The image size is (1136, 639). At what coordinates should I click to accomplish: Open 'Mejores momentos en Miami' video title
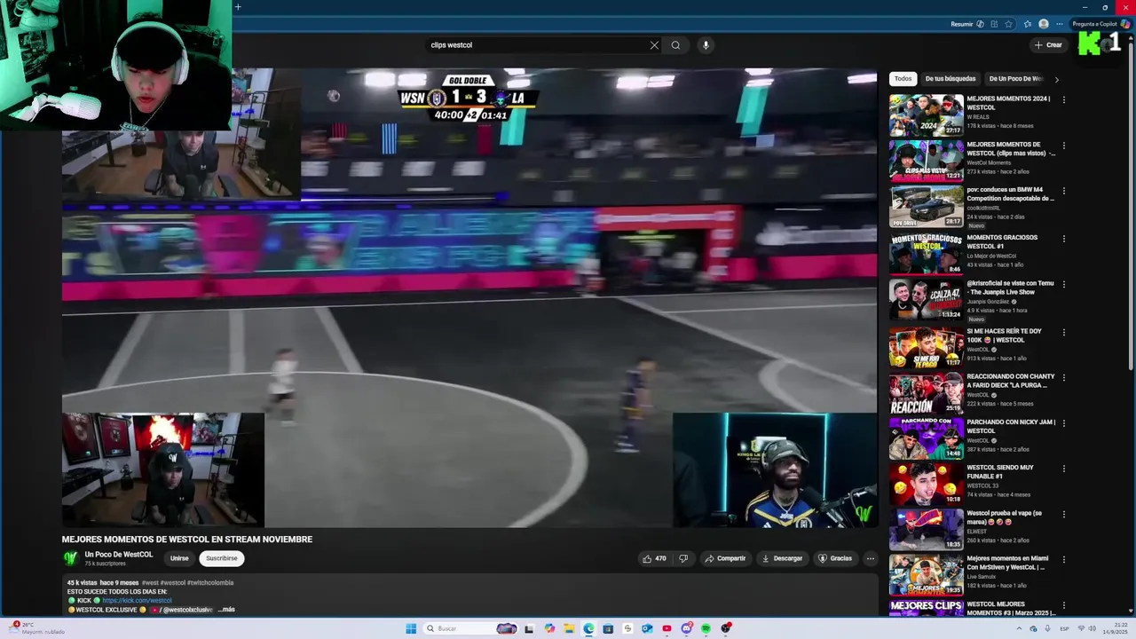(x=1008, y=563)
